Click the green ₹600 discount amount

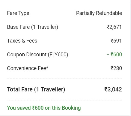point(116,55)
